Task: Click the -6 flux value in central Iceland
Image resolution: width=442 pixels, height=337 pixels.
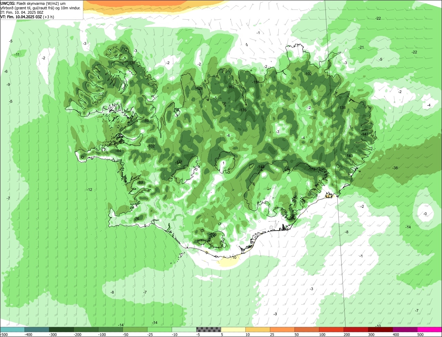Action: click(228, 135)
